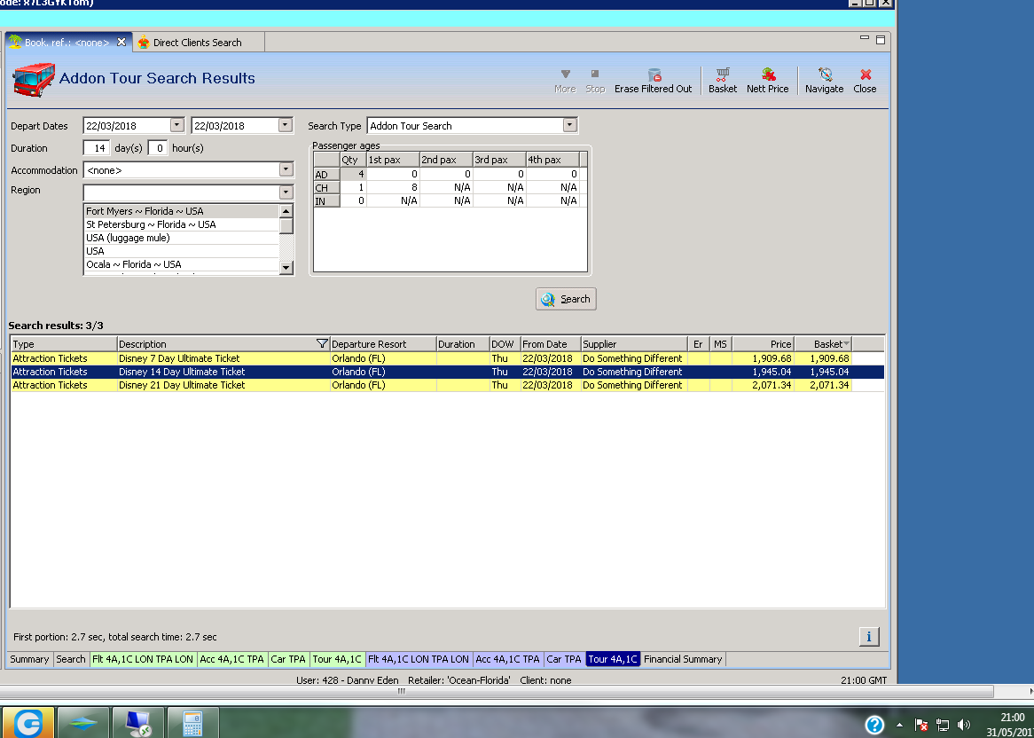Click the Basket toolbar icon
Image resolution: width=1034 pixels, height=738 pixels.
pos(723,79)
